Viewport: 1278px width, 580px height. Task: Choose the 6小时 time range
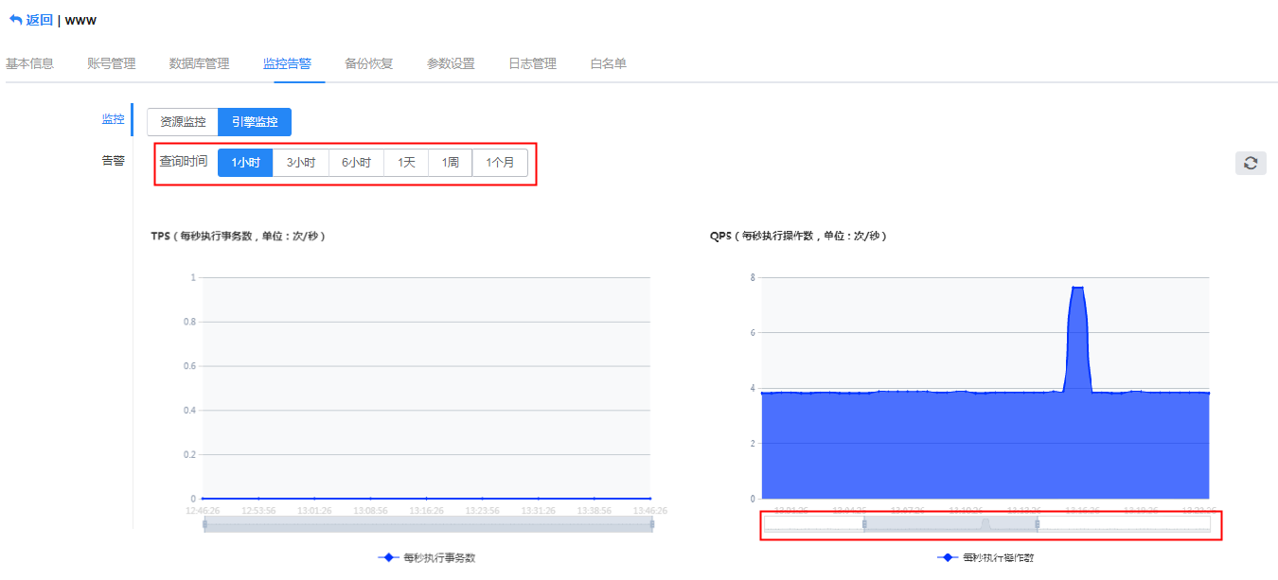[x=356, y=163]
